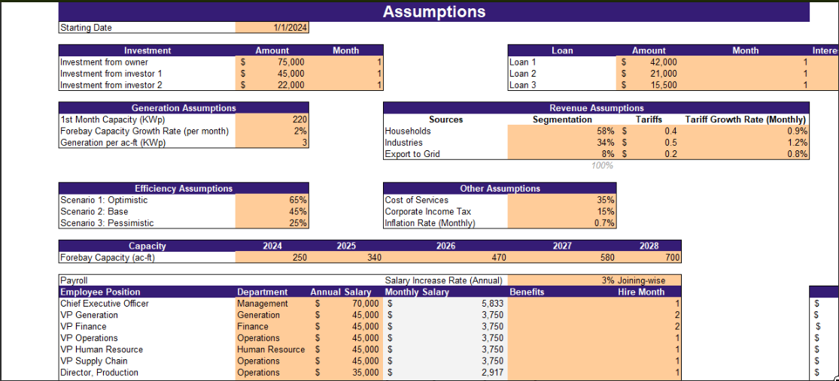Select VP Finance department cell
This screenshot has height=381, width=839.
pyautogui.click(x=272, y=326)
